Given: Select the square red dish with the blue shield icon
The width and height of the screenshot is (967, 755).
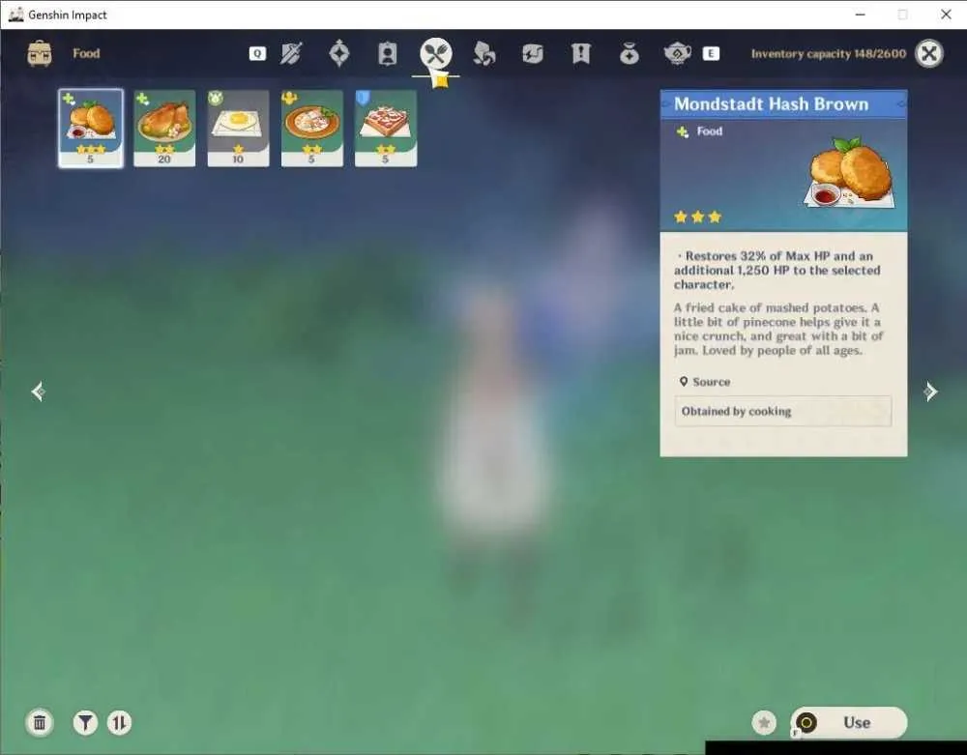Looking at the screenshot, I should pyautogui.click(x=386, y=129).
